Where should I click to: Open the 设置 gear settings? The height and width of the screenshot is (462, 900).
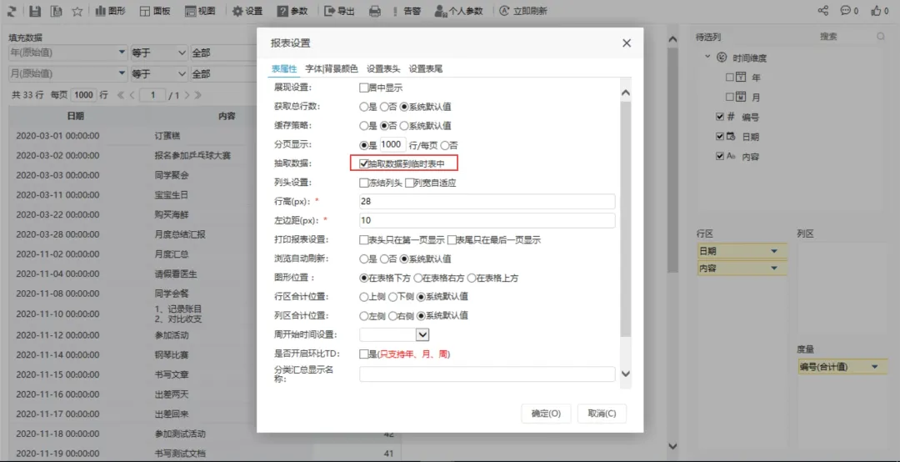pyautogui.click(x=247, y=10)
